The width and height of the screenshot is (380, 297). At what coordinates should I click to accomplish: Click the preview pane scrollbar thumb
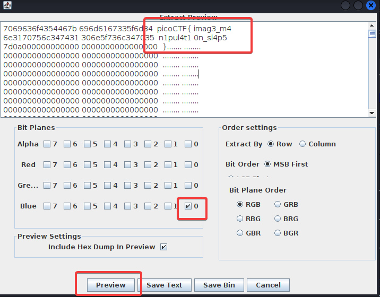click(x=372, y=33)
